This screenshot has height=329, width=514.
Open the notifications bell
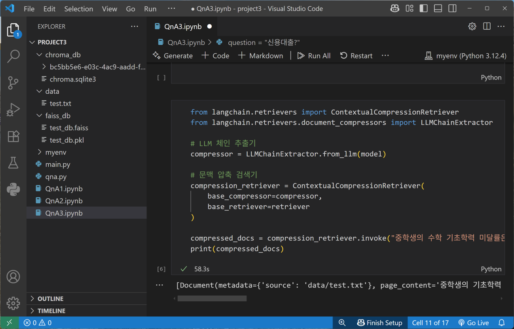(x=501, y=323)
